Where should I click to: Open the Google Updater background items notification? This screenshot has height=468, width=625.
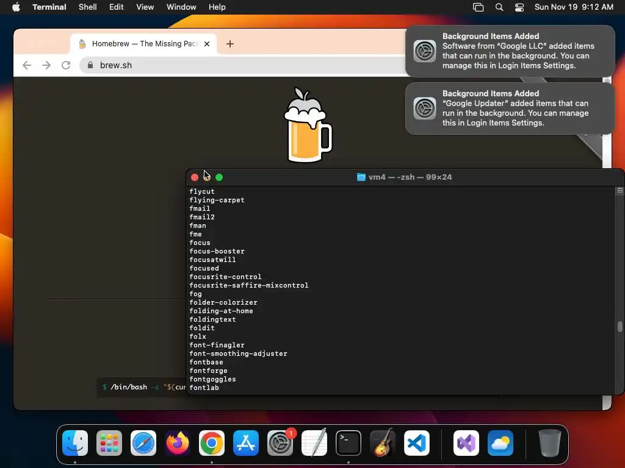pyautogui.click(x=510, y=108)
